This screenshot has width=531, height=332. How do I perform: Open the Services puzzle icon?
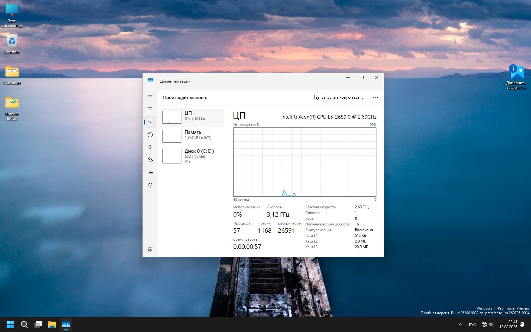click(150, 185)
